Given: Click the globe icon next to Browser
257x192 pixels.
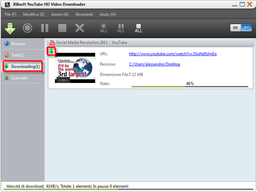Looking at the screenshot, I should coord(7,44).
